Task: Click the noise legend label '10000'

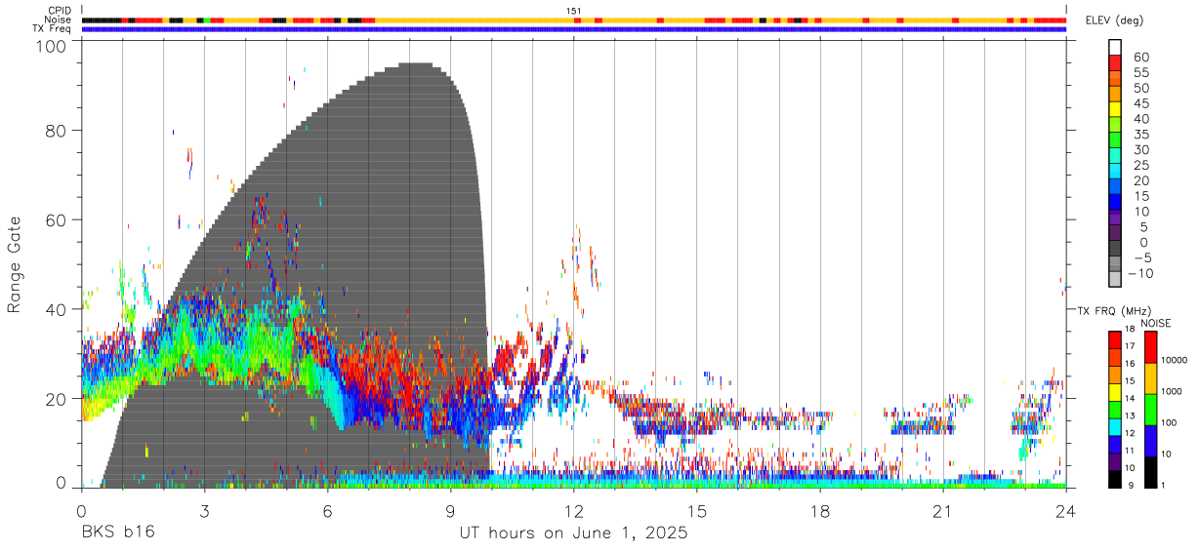Action: click(x=1173, y=361)
